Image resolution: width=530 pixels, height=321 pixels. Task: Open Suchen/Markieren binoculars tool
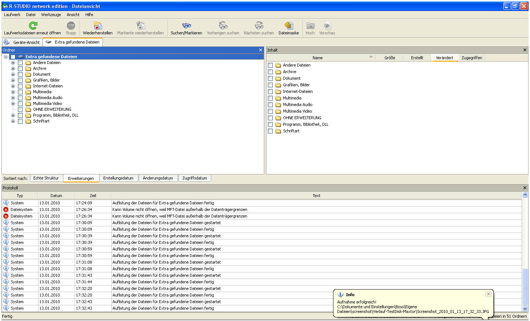(186, 25)
